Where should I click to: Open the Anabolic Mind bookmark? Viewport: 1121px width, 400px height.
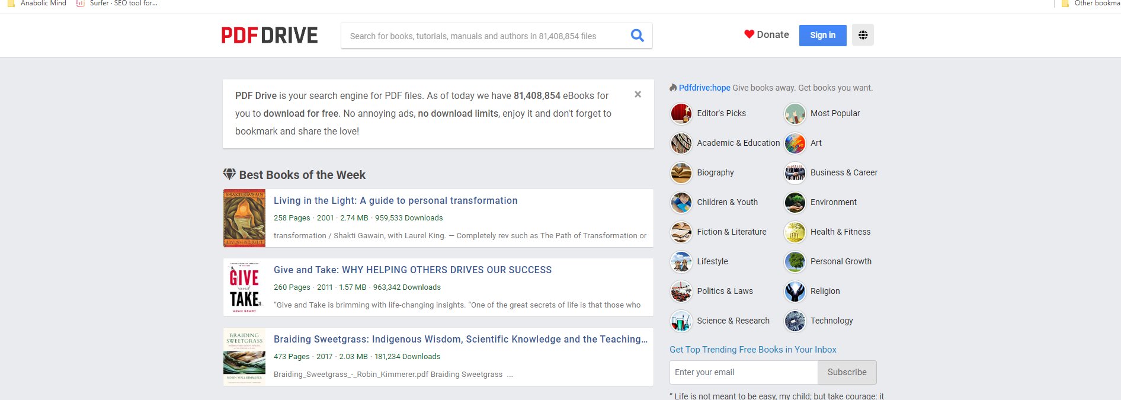coord(37,4)
